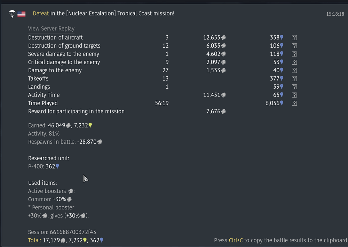Click the 15:18:18 timestamp
Screen dimensions: 348x247
[335, 14]
